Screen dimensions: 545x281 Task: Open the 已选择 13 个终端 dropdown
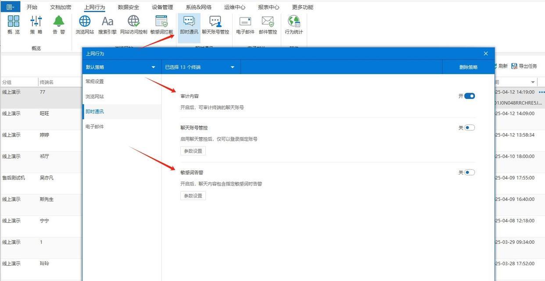pos(201,67)
